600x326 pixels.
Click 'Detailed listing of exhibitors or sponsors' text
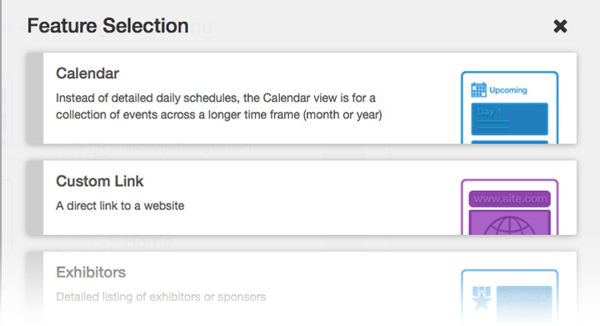click(x=161, y=297)
